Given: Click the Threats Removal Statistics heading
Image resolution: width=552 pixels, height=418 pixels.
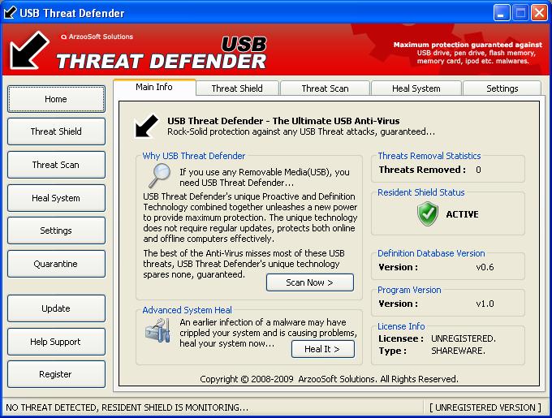Looking at the screenshot, I should click(429, 156).
